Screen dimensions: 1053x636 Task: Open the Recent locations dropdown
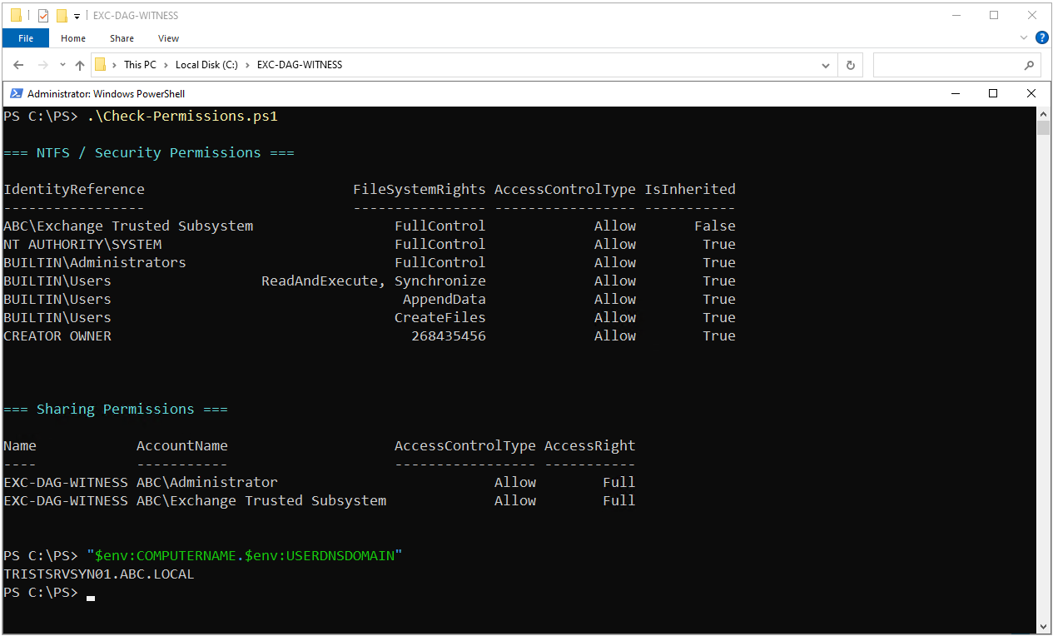point(63,65)
